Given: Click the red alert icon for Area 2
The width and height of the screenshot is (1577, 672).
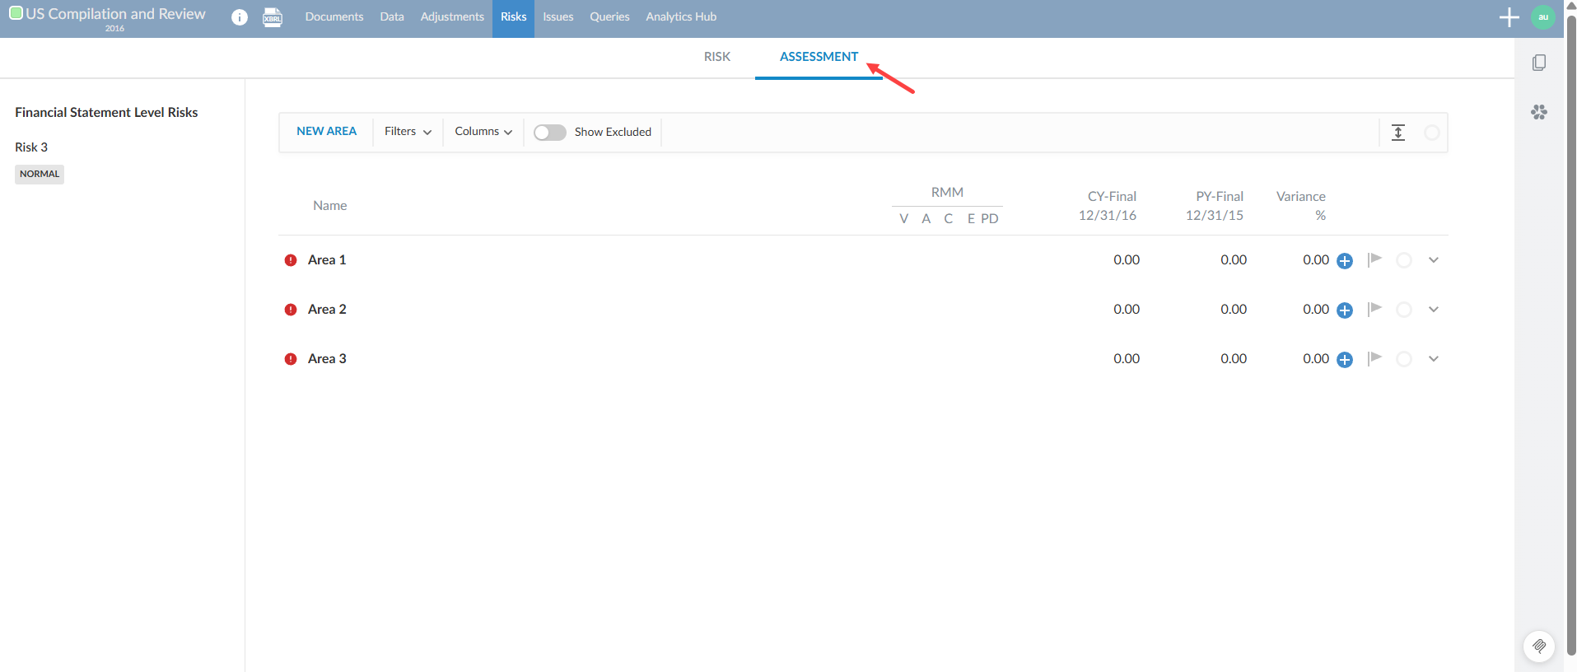Looking at the screenshot, I should click(x=291, y=310).
